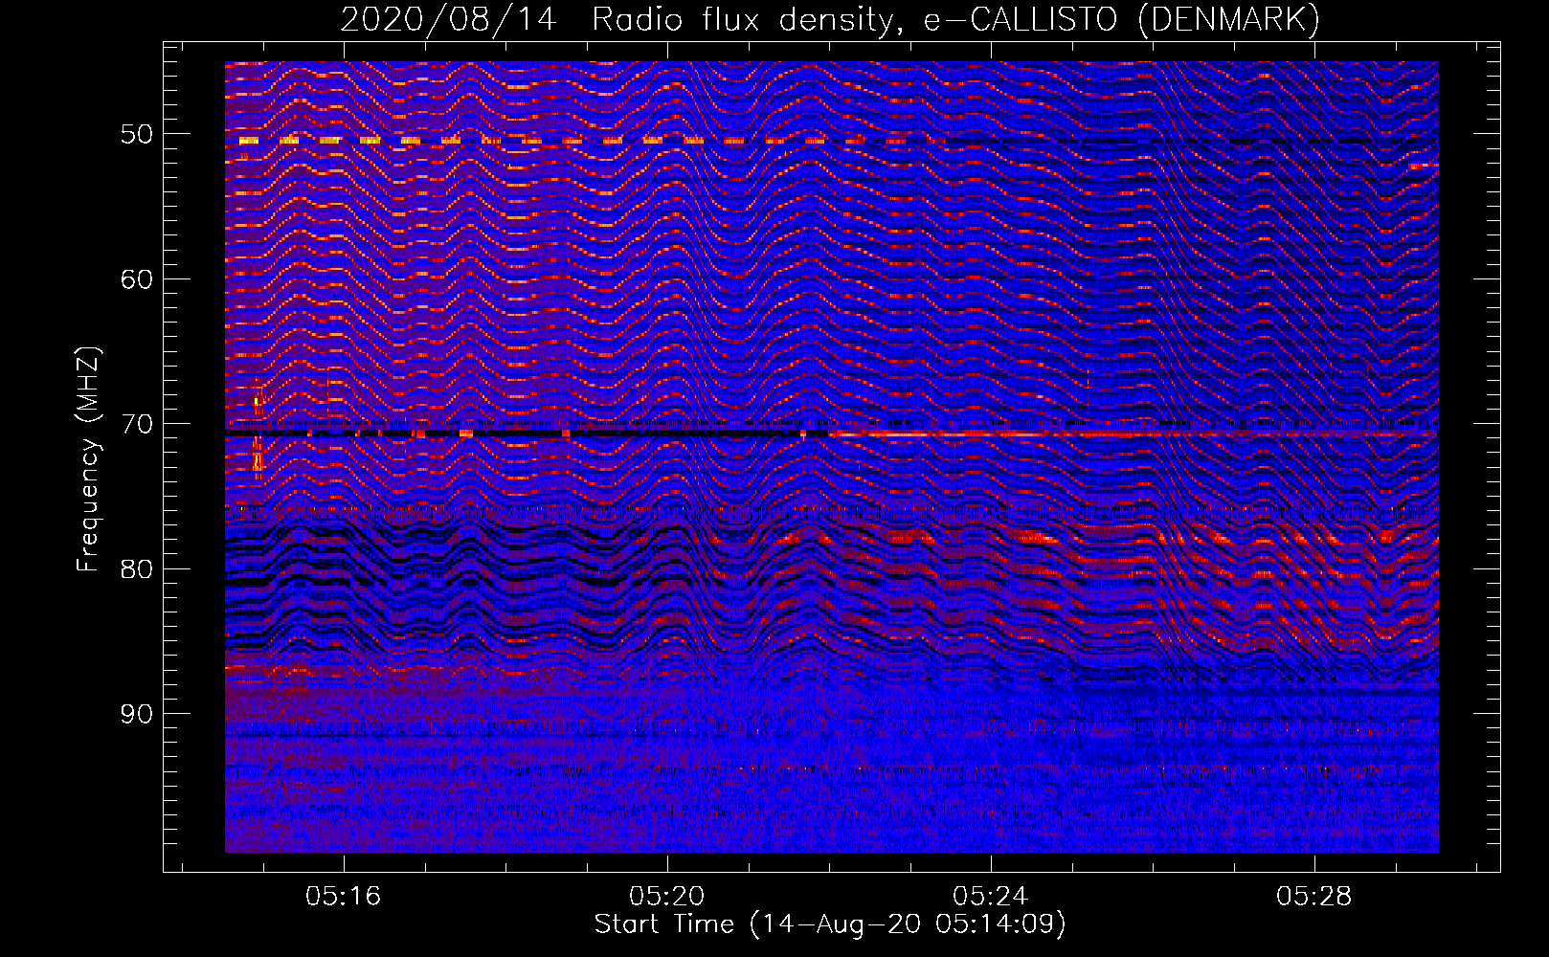
Task: Click the '50' frequency tick label
Action: pyautogui.click(x=136, y=134)
